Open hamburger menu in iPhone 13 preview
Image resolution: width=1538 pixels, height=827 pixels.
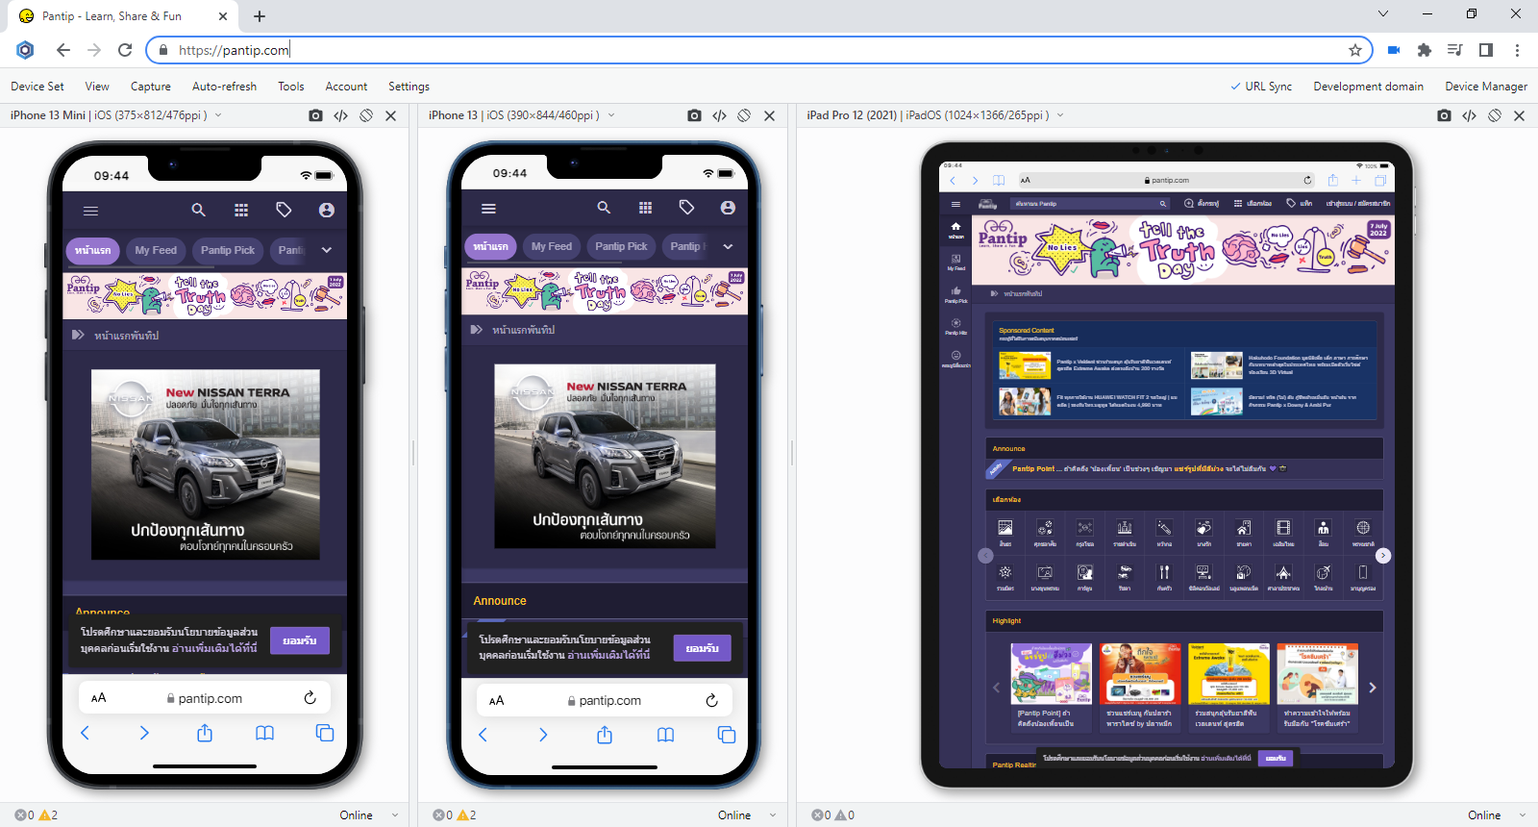click(488, 208)
